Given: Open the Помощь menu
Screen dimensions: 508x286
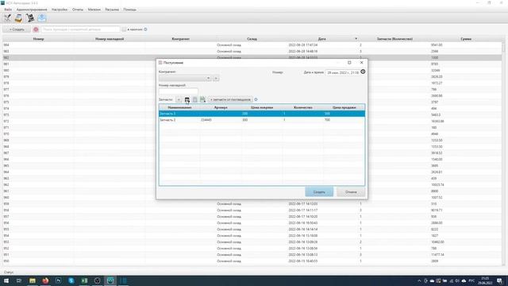Looking at the screenshot, I should pos(129,10).
